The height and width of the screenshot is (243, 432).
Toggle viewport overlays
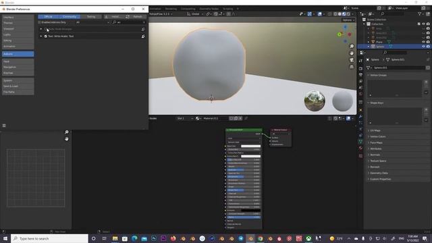319,13
